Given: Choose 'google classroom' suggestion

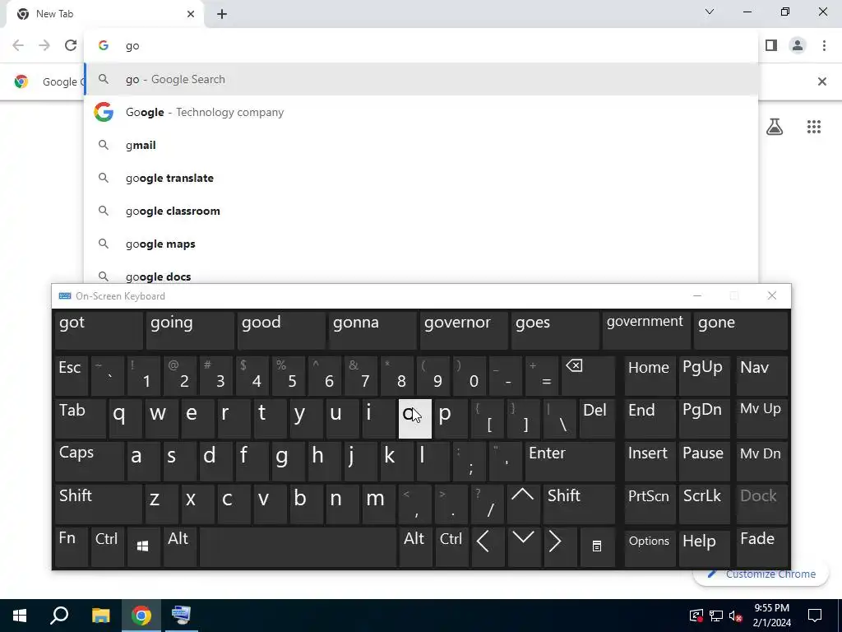Looking at the screenshot, I should [421, 211].
